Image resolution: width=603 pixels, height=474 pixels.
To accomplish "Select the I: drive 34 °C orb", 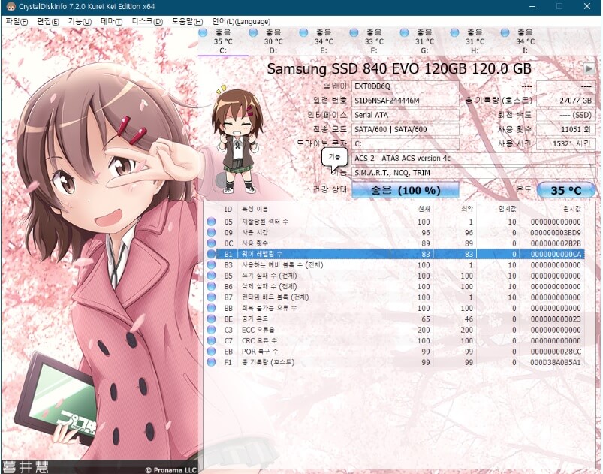I will [505, 33].
